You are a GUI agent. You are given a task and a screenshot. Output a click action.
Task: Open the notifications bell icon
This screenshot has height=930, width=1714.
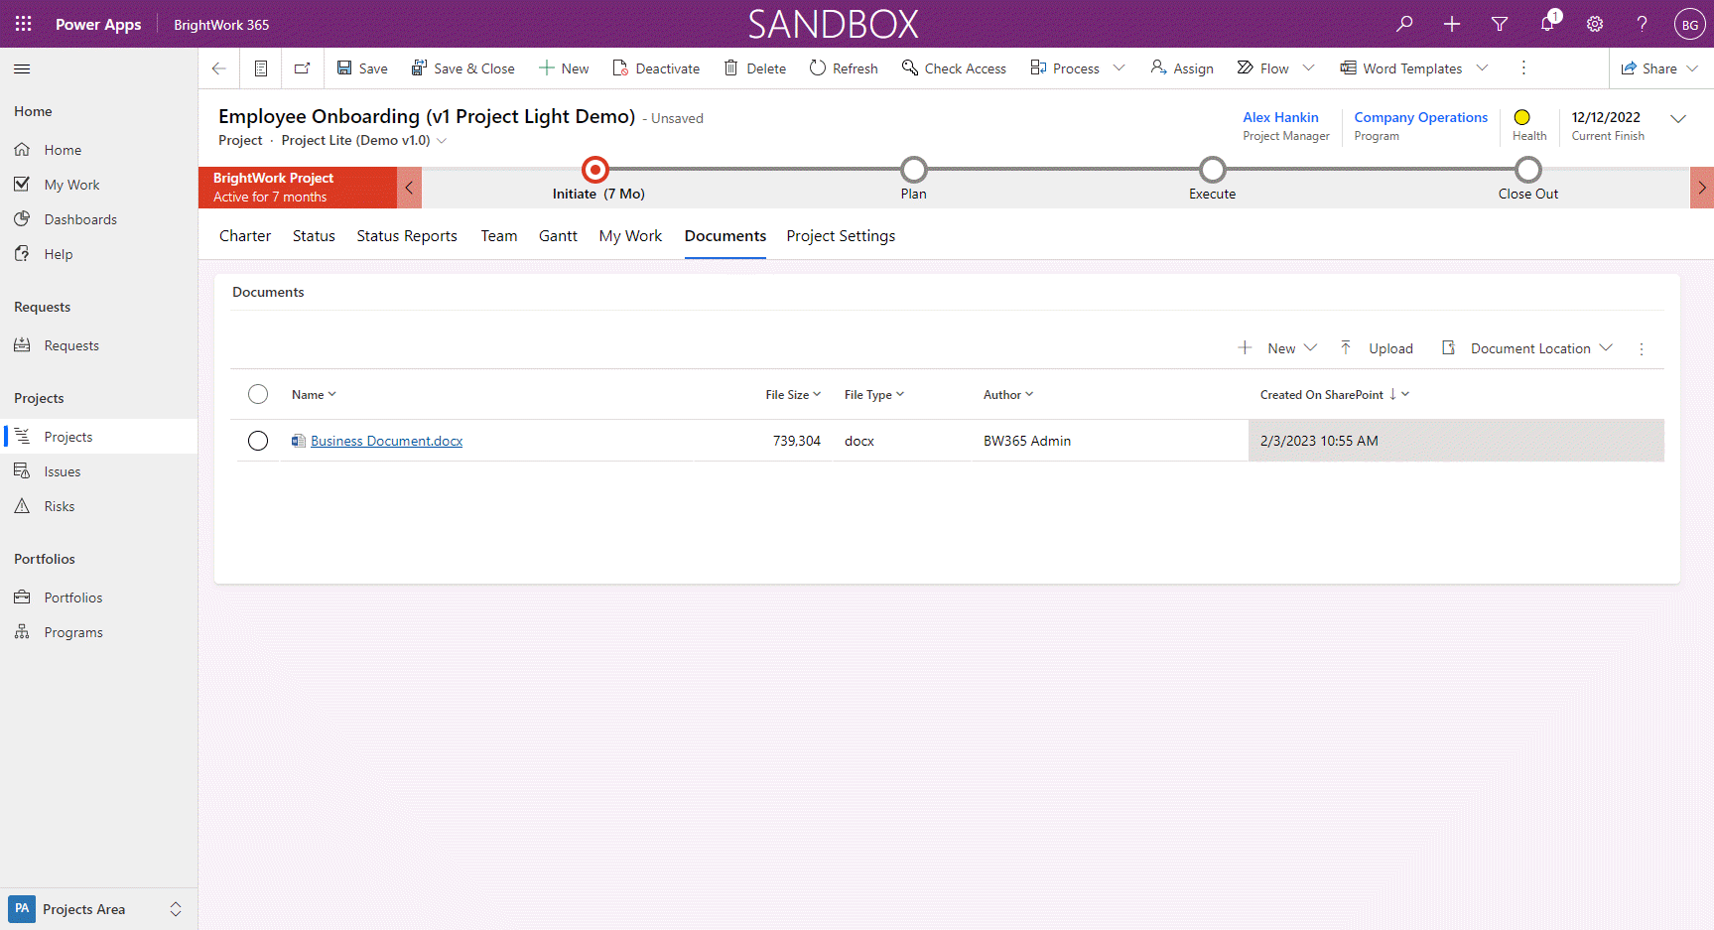point(1547,24)
